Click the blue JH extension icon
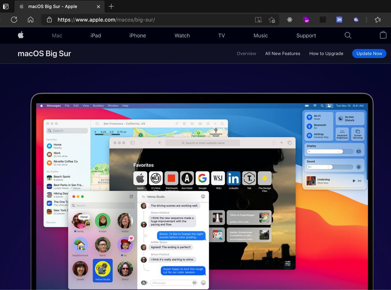 tap(339, 20)
